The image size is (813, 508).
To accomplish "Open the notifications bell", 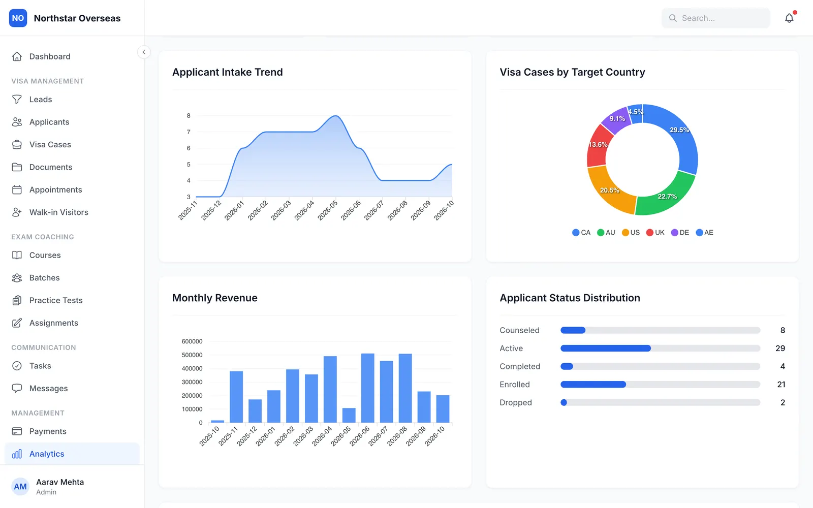I will [789, 18].
